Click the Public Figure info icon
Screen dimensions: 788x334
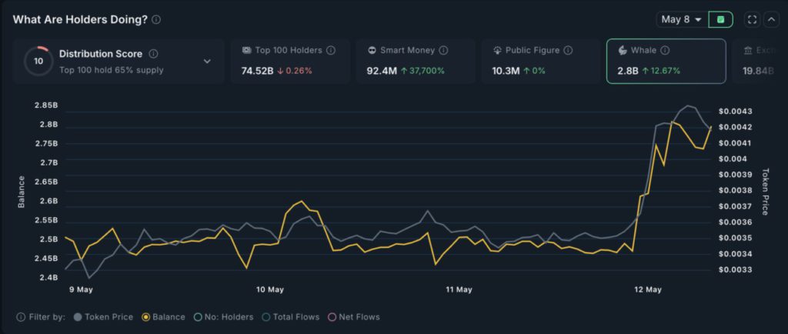click(568, 50)
